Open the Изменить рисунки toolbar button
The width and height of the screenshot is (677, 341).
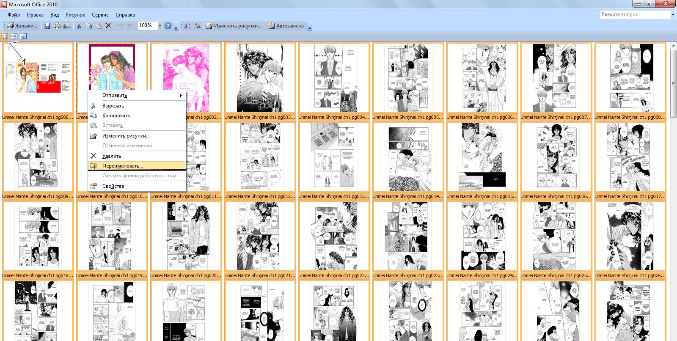(234, 26)
